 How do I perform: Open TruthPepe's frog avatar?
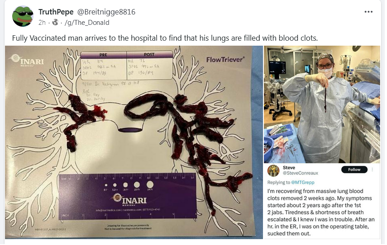(23, 16)
